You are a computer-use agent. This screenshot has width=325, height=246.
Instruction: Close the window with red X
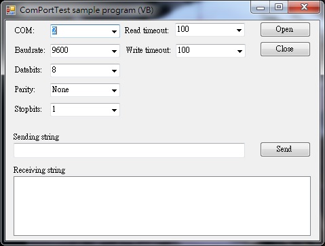(304, 7)
